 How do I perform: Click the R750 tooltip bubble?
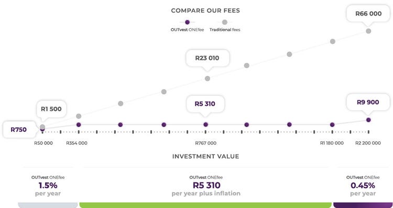tap(19, 129)
